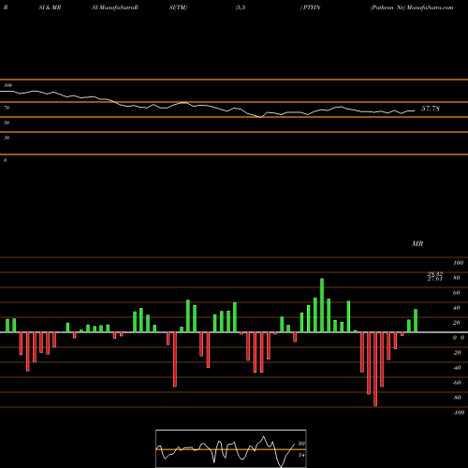Click the SI & MR header text
This screenshot has width=468, height=468.
point(50,7)
